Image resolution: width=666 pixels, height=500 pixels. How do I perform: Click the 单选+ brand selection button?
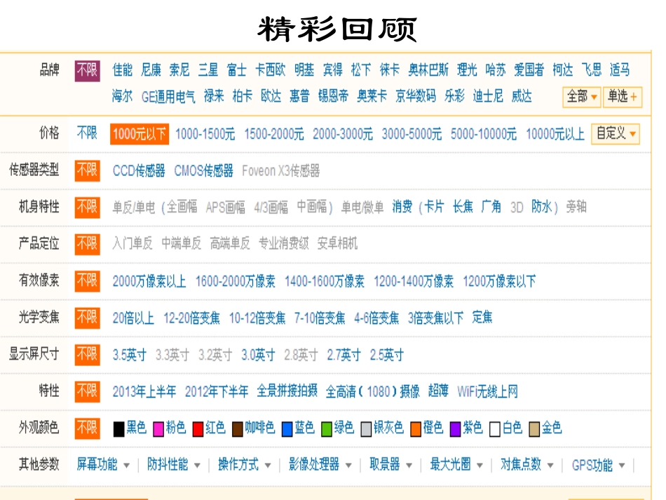click(x=623, y=97)
